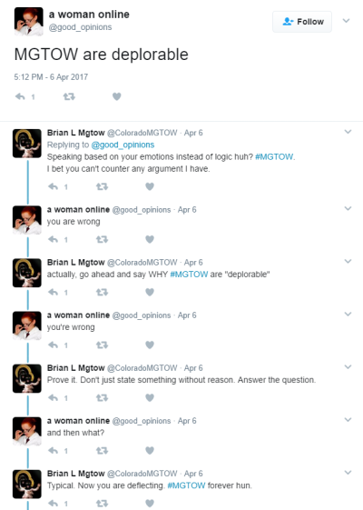This screenshot has width=363, height=510.
Task: Expand options chevron on "you are wrong" reply
Action: coord(348,208)
